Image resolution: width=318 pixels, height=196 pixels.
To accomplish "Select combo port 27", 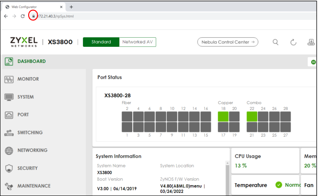I will tap(285, 127).
